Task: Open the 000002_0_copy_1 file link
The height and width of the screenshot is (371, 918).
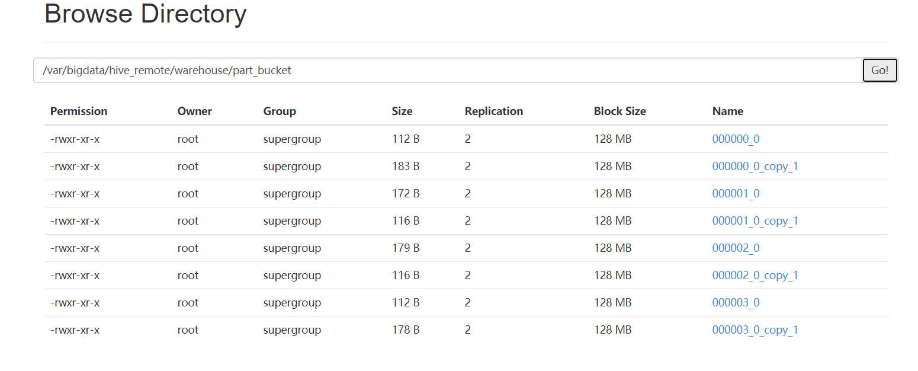Action: pyautogui.click(x=755, y=276)
